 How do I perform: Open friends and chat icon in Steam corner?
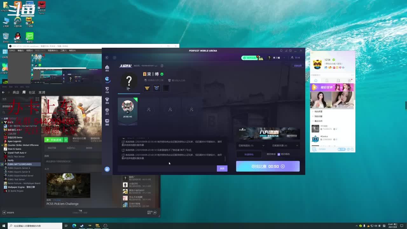(x=155, y=212)
